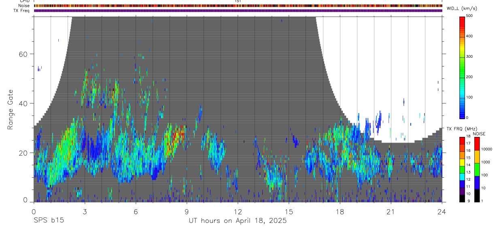Select the 'SPS b15' radar label
497x229 pixels.
click(x=49, y=221)
